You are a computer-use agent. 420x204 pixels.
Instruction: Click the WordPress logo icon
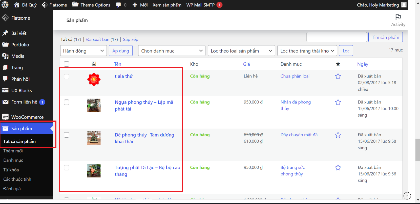[x=5, y=5]
